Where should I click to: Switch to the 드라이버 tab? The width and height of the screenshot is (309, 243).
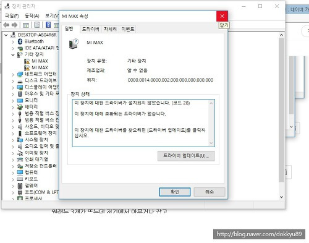coord(91,29)
